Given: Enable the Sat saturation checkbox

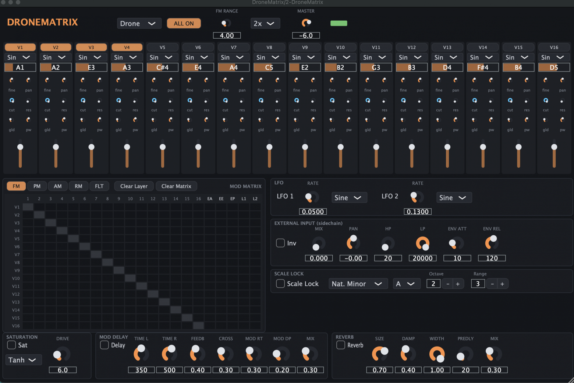Looking at the screenshot, I should 11,345.
